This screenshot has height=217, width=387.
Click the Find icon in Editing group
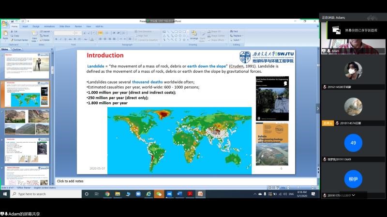[x=236, y=31]
